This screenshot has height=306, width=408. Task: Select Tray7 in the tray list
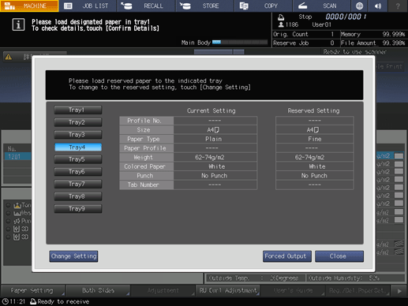coord(78,184)
